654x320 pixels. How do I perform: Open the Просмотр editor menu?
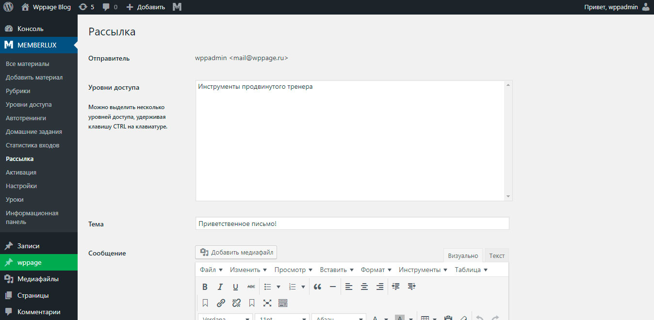[x=294, y=270]
